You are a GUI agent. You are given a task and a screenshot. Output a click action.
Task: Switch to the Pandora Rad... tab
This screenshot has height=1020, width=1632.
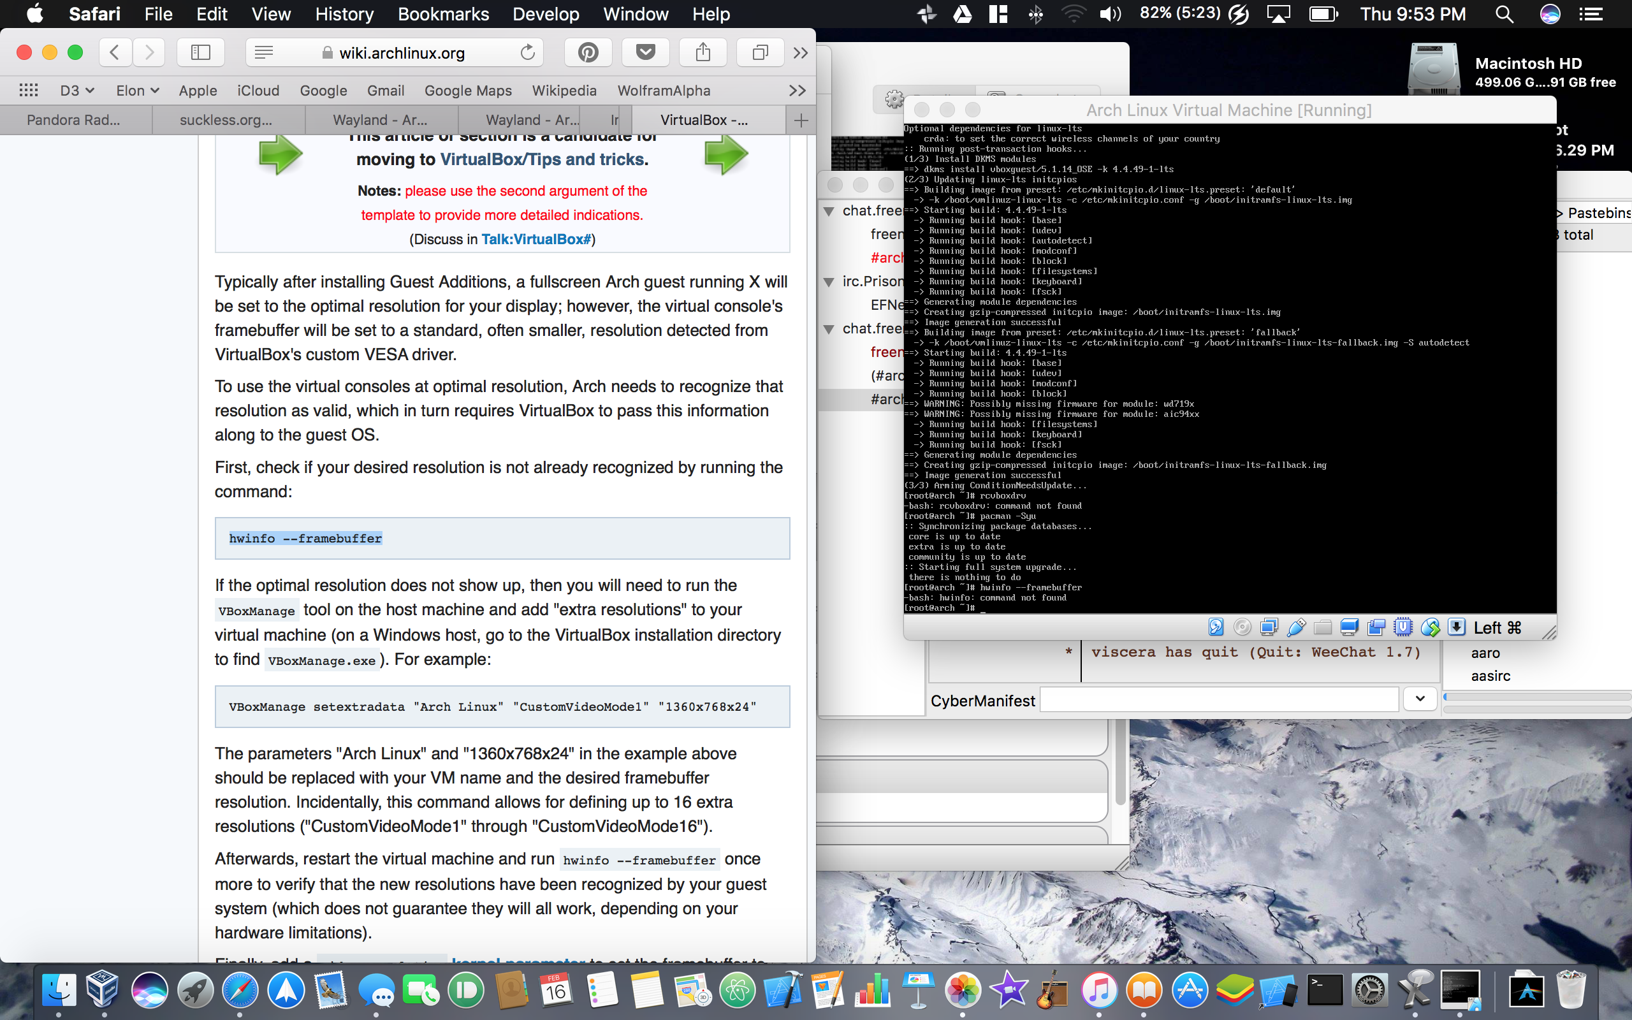tap(76, 120)
